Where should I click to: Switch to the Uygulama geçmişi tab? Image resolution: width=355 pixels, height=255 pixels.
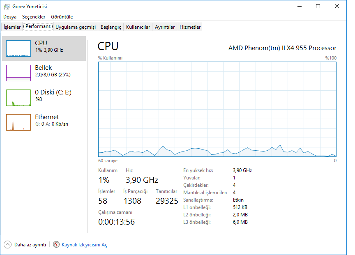click(x=76, y=27)
